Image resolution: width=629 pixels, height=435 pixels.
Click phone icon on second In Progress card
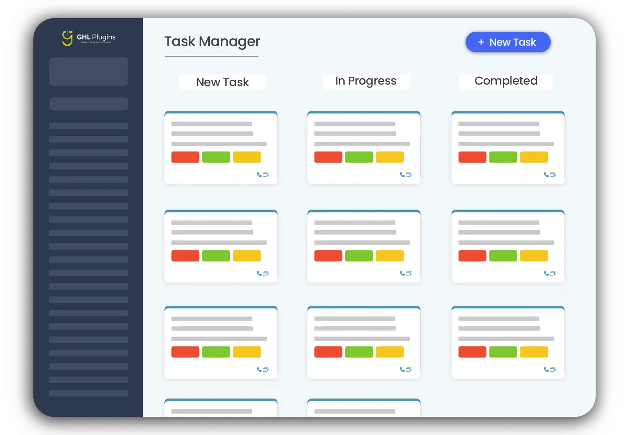(x=402, y=273)
